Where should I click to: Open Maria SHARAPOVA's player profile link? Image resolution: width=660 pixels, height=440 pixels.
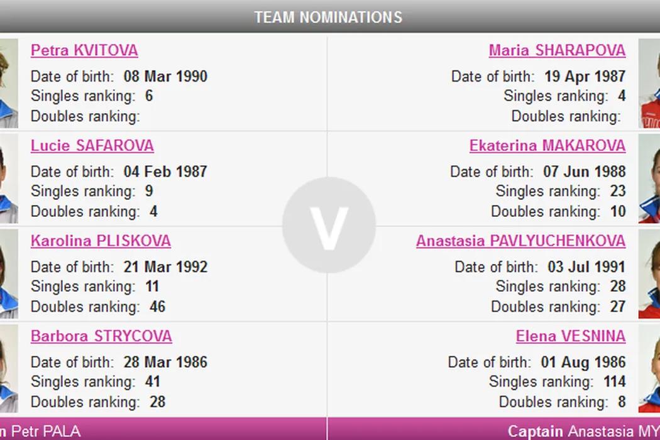[x=557, y=50]
